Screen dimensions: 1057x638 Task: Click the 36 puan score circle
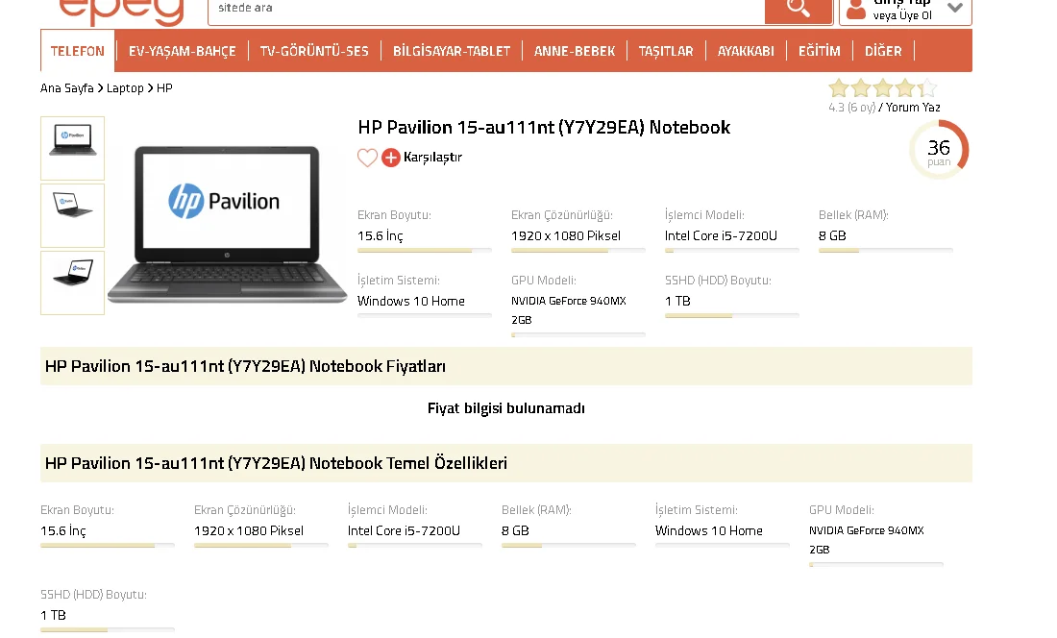click(939, 150)
